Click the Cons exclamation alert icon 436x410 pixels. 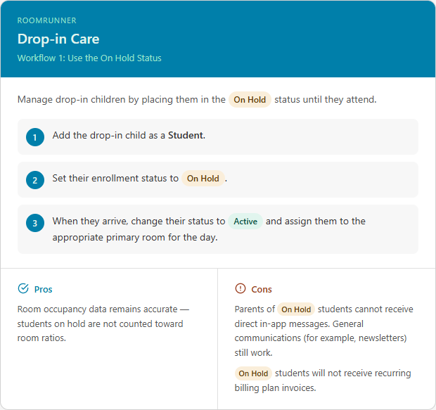point(241,288)
